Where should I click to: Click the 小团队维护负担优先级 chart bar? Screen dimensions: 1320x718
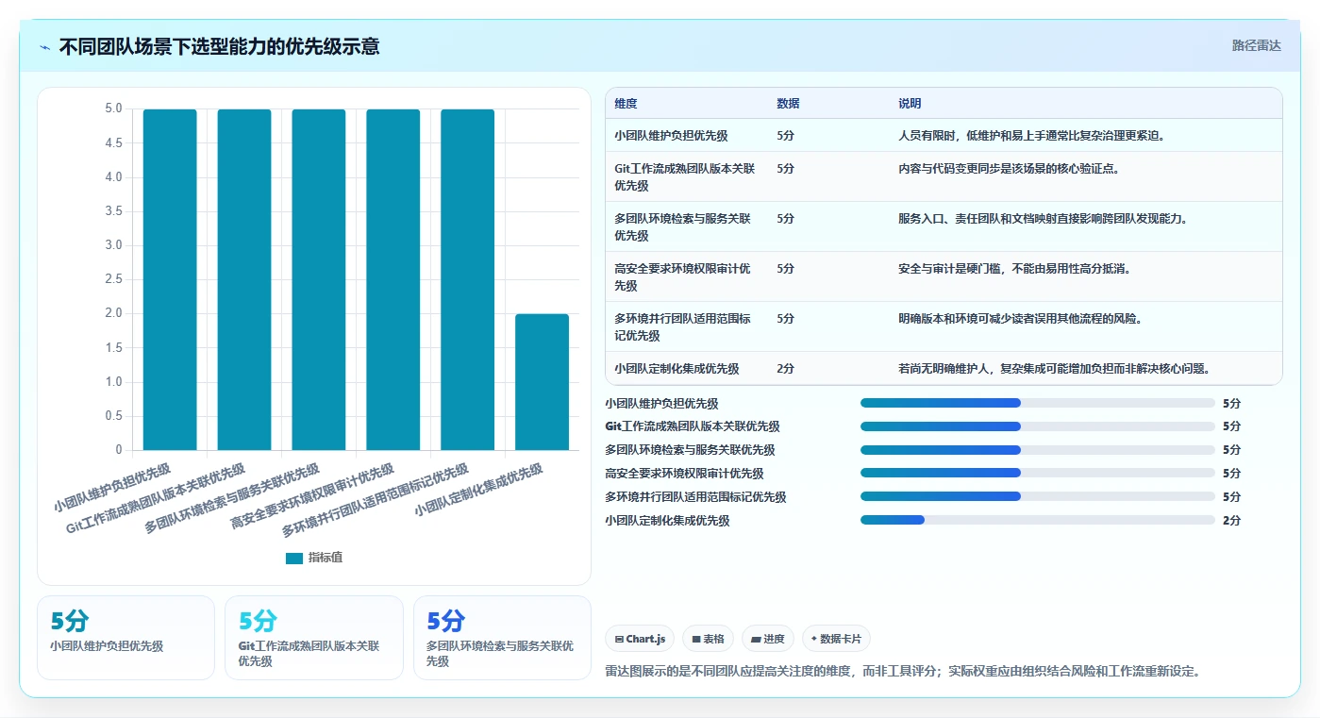click(x=170, y=279)
